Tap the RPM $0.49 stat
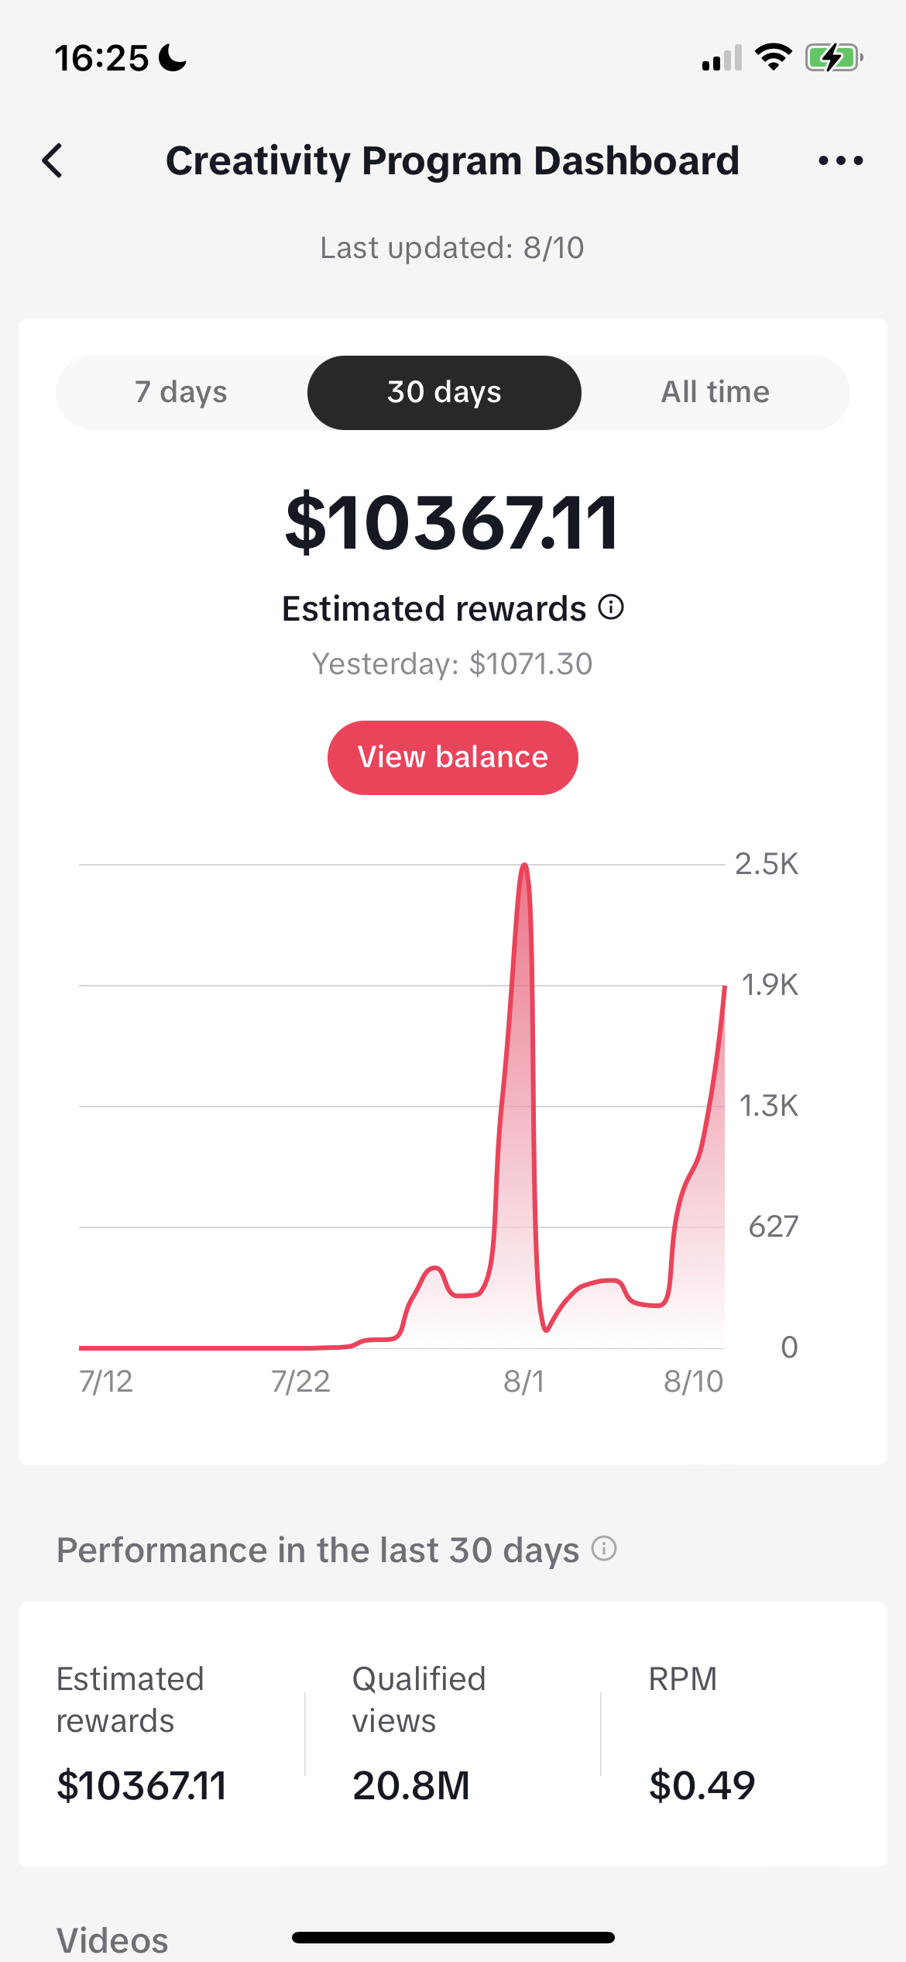The image size is (906, 1962). click(x=702, y=1785)
